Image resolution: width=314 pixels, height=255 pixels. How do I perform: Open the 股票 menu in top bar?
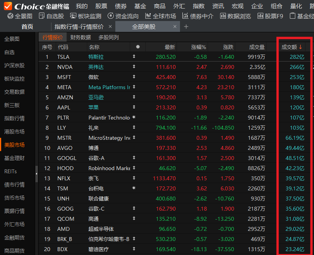101,6
